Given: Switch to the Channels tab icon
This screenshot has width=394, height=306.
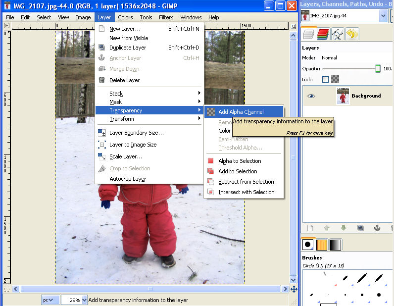Looking at the screenshot, I should click(323, 34).
